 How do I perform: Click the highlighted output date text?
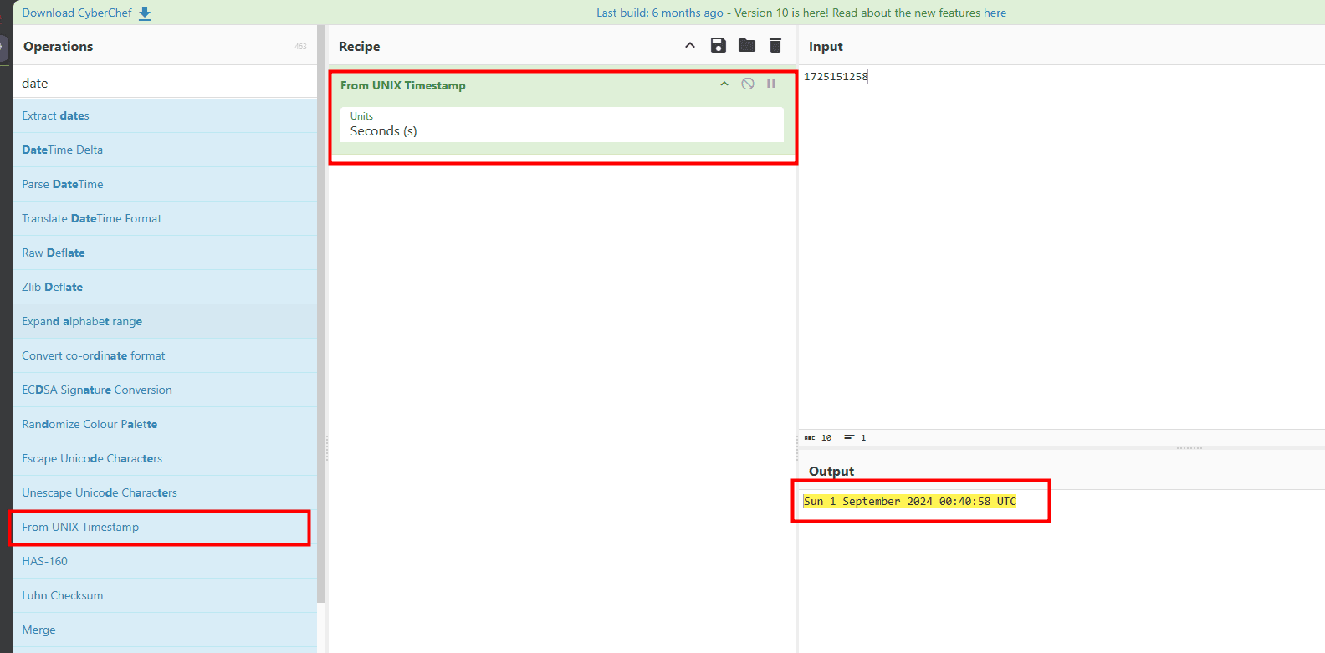click(x=909, y=502)
